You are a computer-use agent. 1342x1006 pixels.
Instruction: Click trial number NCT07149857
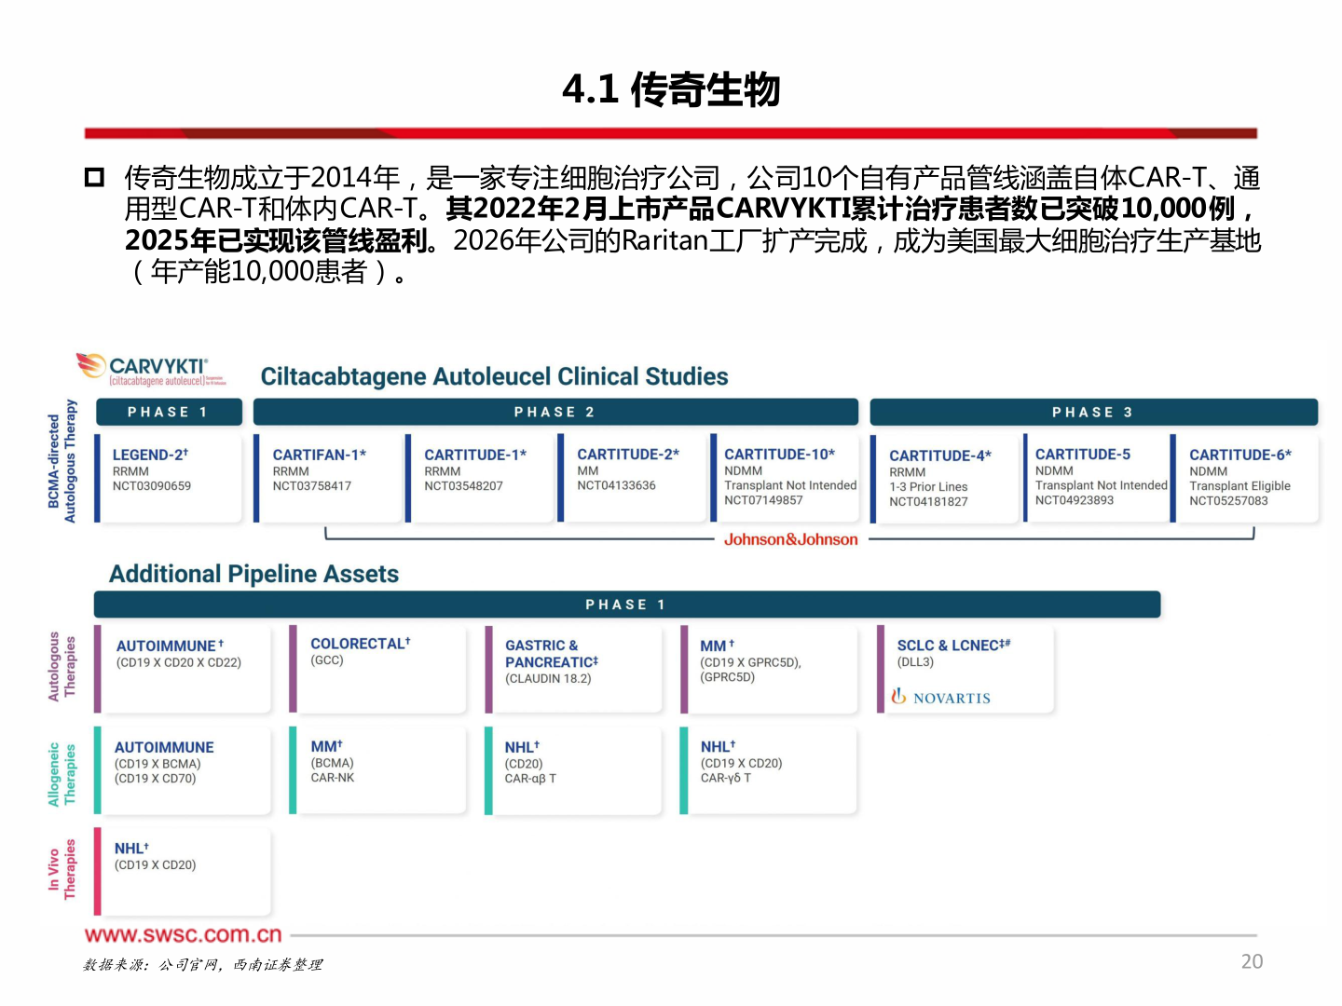coord(763,500)
